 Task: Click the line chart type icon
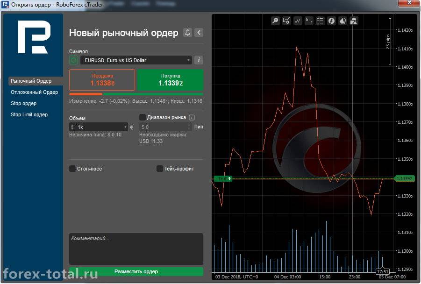coord(298,21)
